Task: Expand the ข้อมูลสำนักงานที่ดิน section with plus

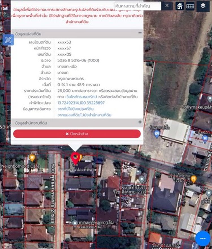Action: click(x=140, y=122)
